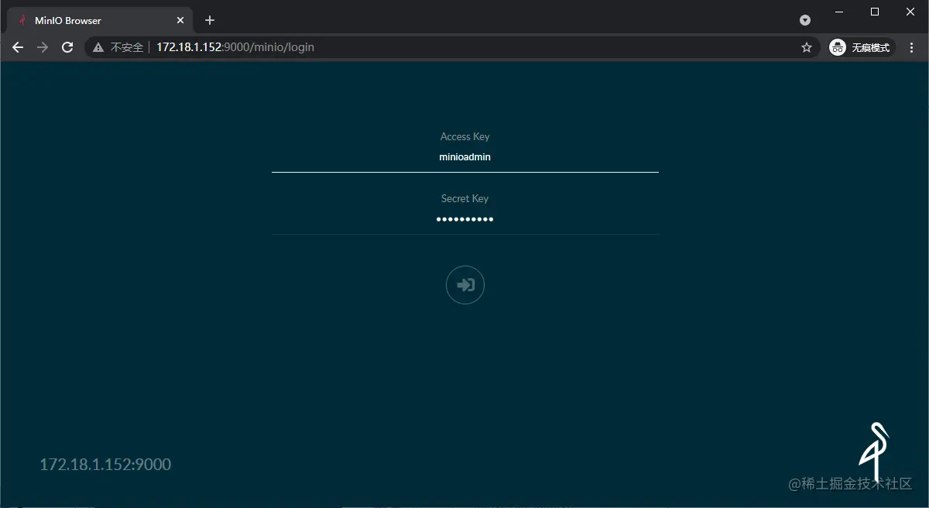
Task: Minimize the browser window
Action: (x=839, y=12)
